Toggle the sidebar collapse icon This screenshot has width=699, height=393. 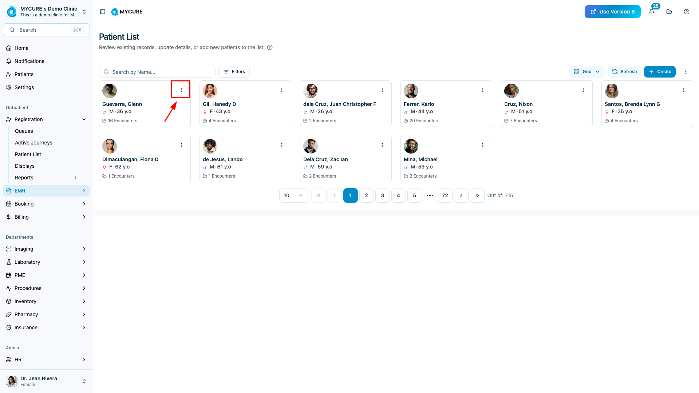pyautogui.click(x=103, y=12)
